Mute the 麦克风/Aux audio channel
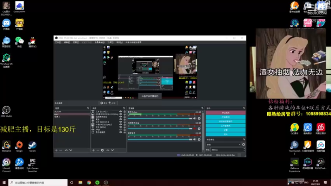Viewport: 331px width, 186px height. pyautogui.click(x=194, y=119)
